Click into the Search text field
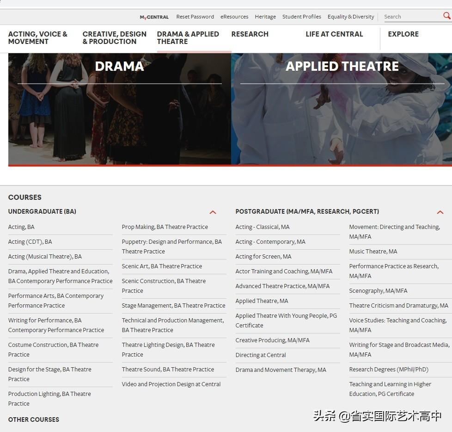The height and width of the screenshot is (432, 452). tap(411, 17)
